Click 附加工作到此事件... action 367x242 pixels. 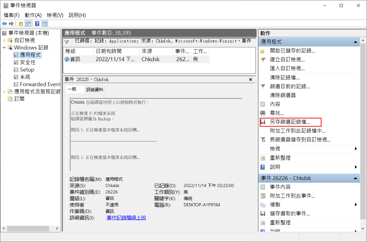click(292, 196)
